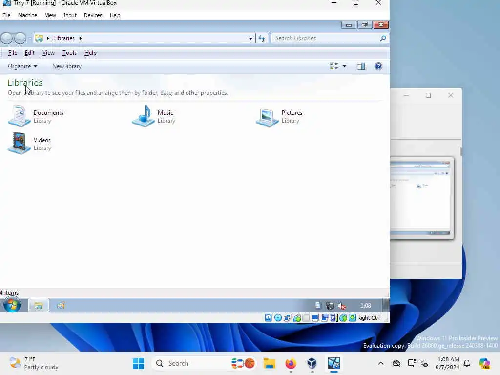The height and width of the screenshot is (375, 500).
Task: Launch Firefox from Windows 11 taskbar
Action: [291, 363]
